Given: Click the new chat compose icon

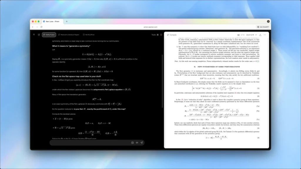Looking at the screenshot, I should click(39, 35).
